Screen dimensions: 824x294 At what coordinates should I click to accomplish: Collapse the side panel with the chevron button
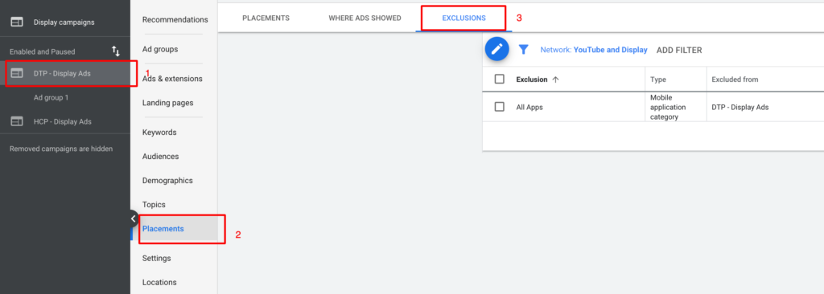point(133,218)
